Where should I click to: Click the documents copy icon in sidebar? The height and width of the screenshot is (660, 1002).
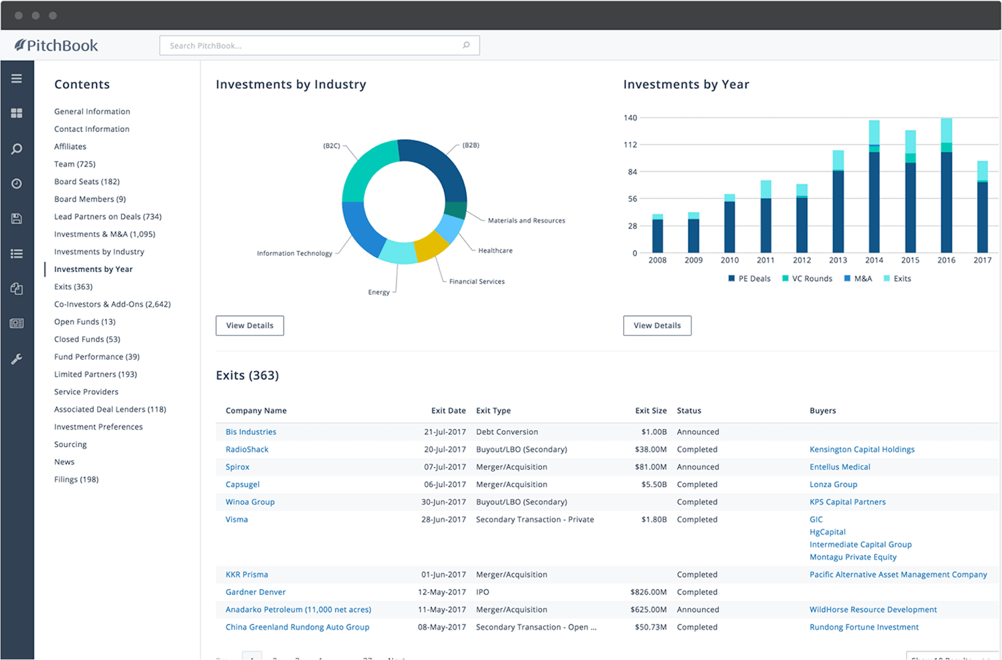17,289
